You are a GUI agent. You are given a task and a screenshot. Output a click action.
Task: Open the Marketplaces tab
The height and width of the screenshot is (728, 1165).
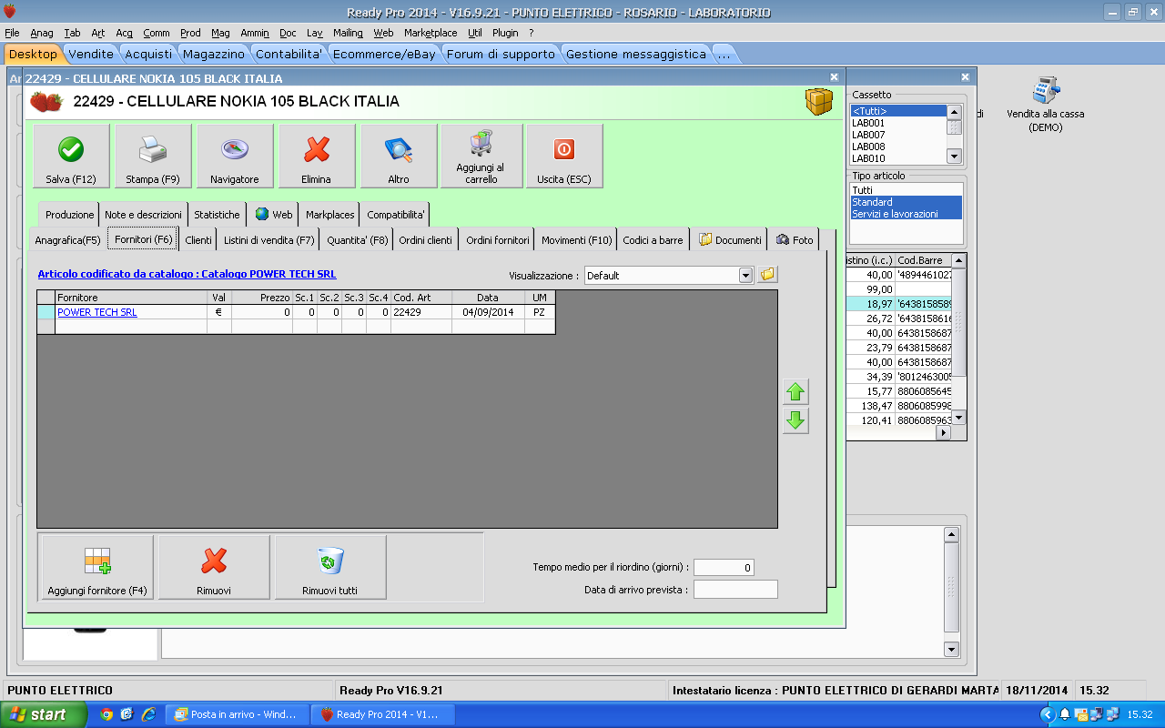(x=330, y=215)
